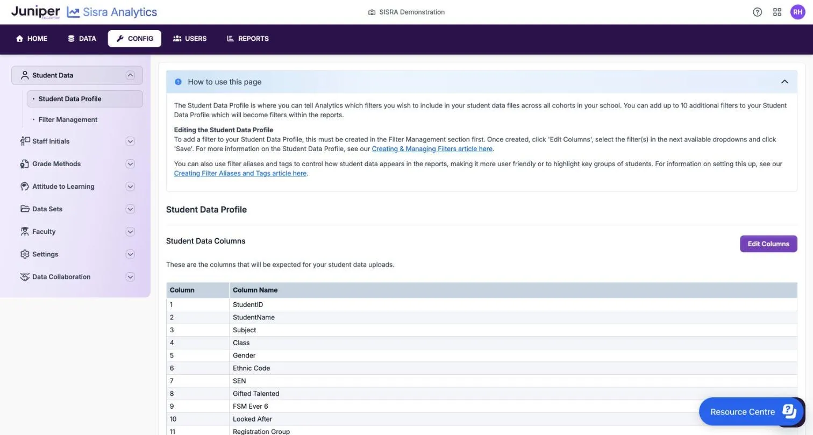Expand the Grade Methods section chevron
Screen dimensions: 813x435
(130, 163)
